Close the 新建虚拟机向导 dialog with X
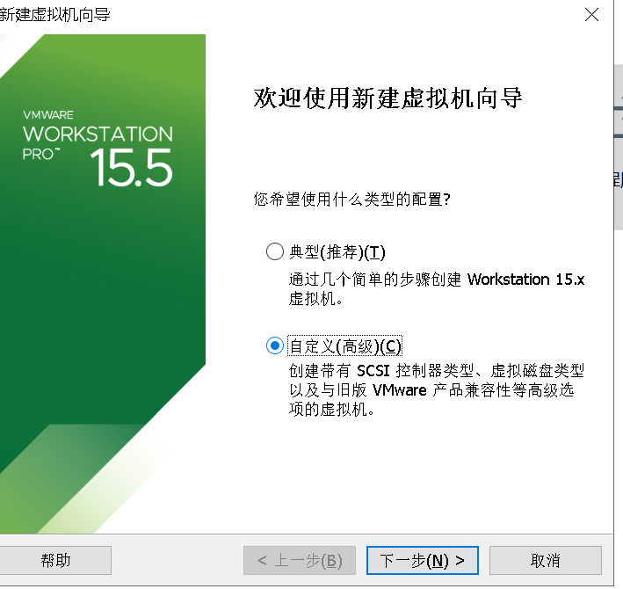Viewport: 623px width, 589px height. (x=591, y=15)
